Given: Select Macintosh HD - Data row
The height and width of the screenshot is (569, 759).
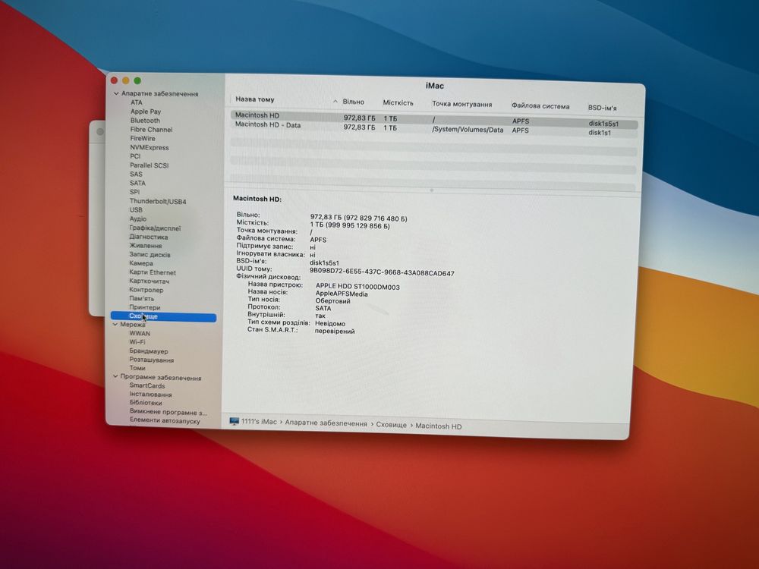Looking at the screenshot, I should 434,128.
